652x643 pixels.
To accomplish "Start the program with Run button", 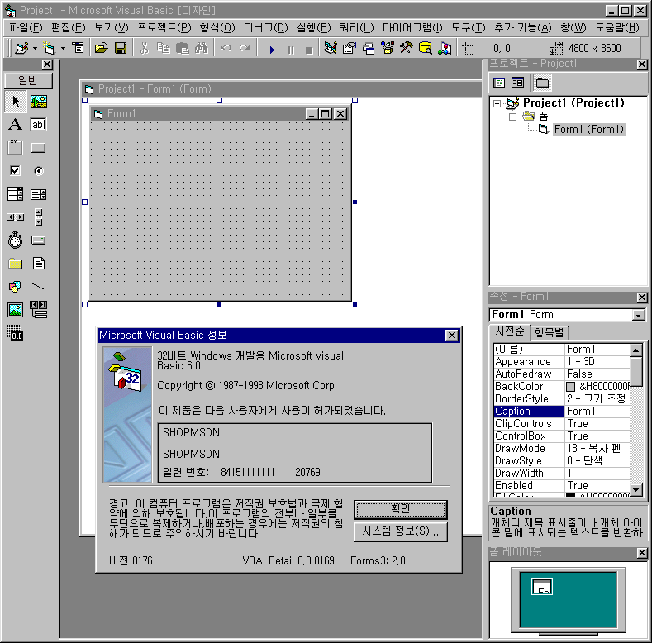I will tap(272, 50).
